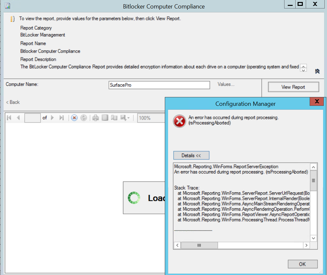This screenshot has height=275, width=327.
Task: Open the export report dropdown
Action: point(125,118)
